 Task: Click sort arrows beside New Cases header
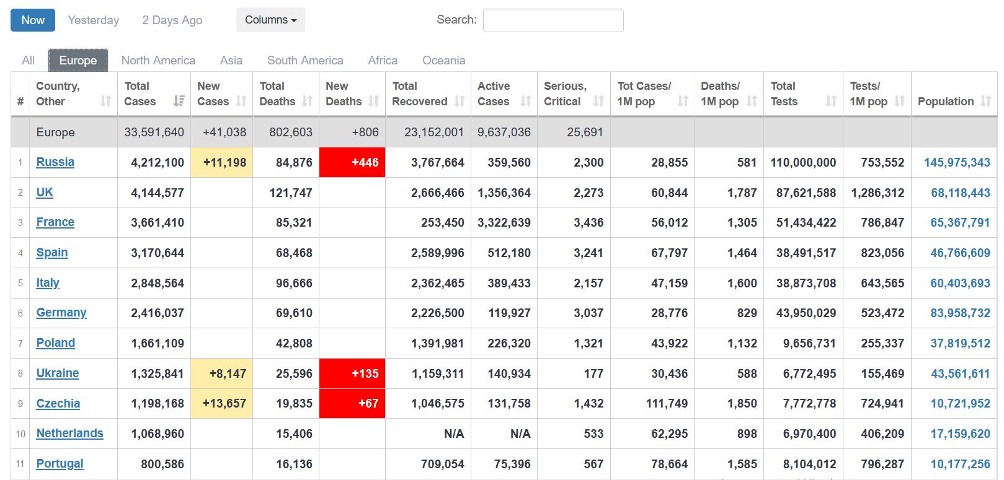point(241,101)
